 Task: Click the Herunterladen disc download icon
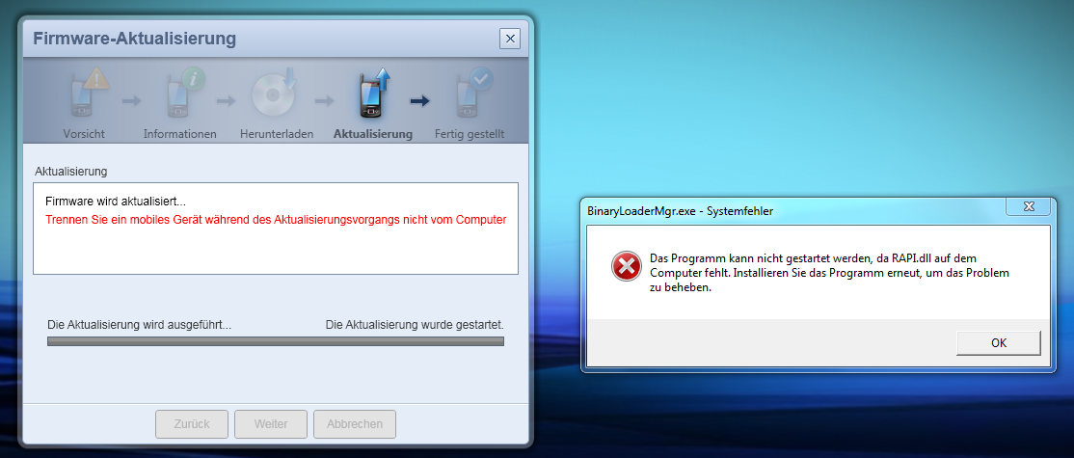(274, 92)
